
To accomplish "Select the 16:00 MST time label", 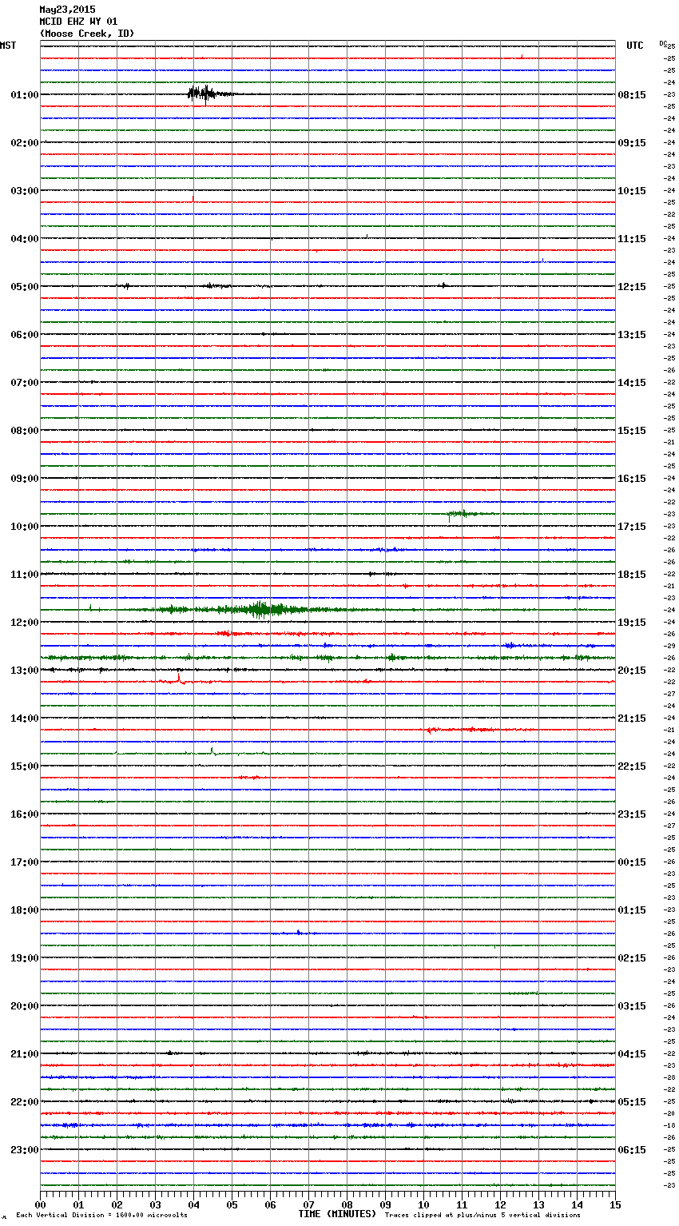I will tap(25, 814).
